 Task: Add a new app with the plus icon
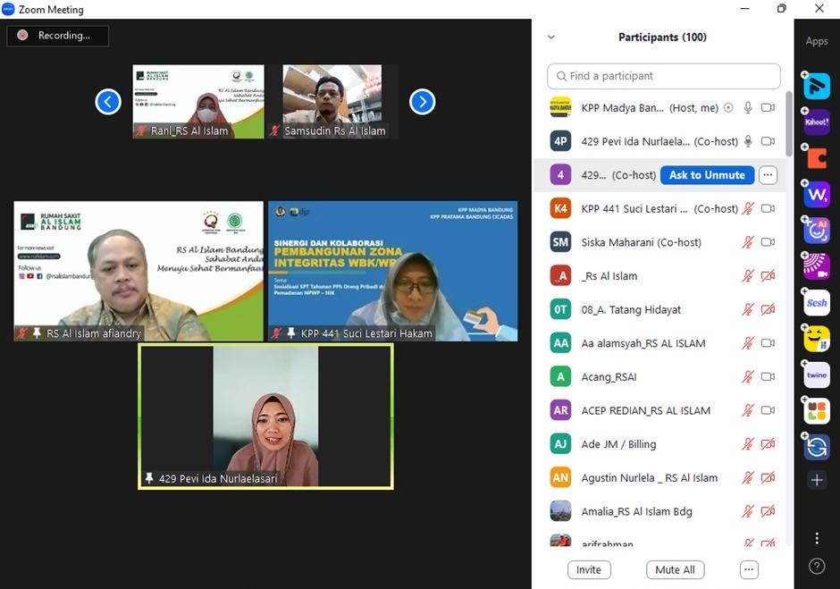817,481
